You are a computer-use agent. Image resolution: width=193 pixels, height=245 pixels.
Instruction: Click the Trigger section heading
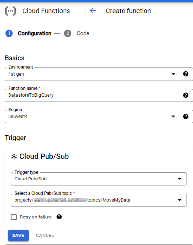(x=15, y=138)
